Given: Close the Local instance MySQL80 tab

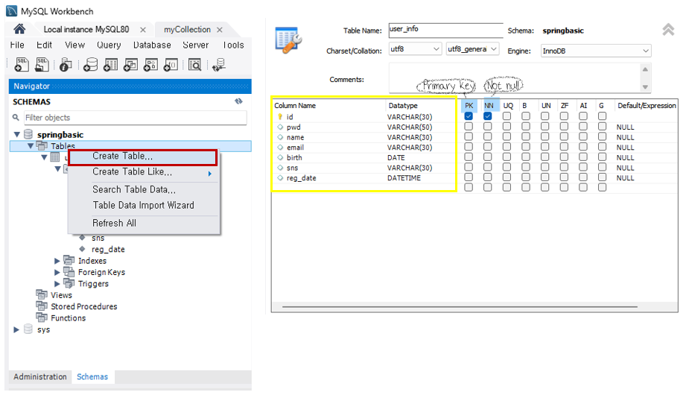Looking at the screenshot, I should (x=143, y=30).
